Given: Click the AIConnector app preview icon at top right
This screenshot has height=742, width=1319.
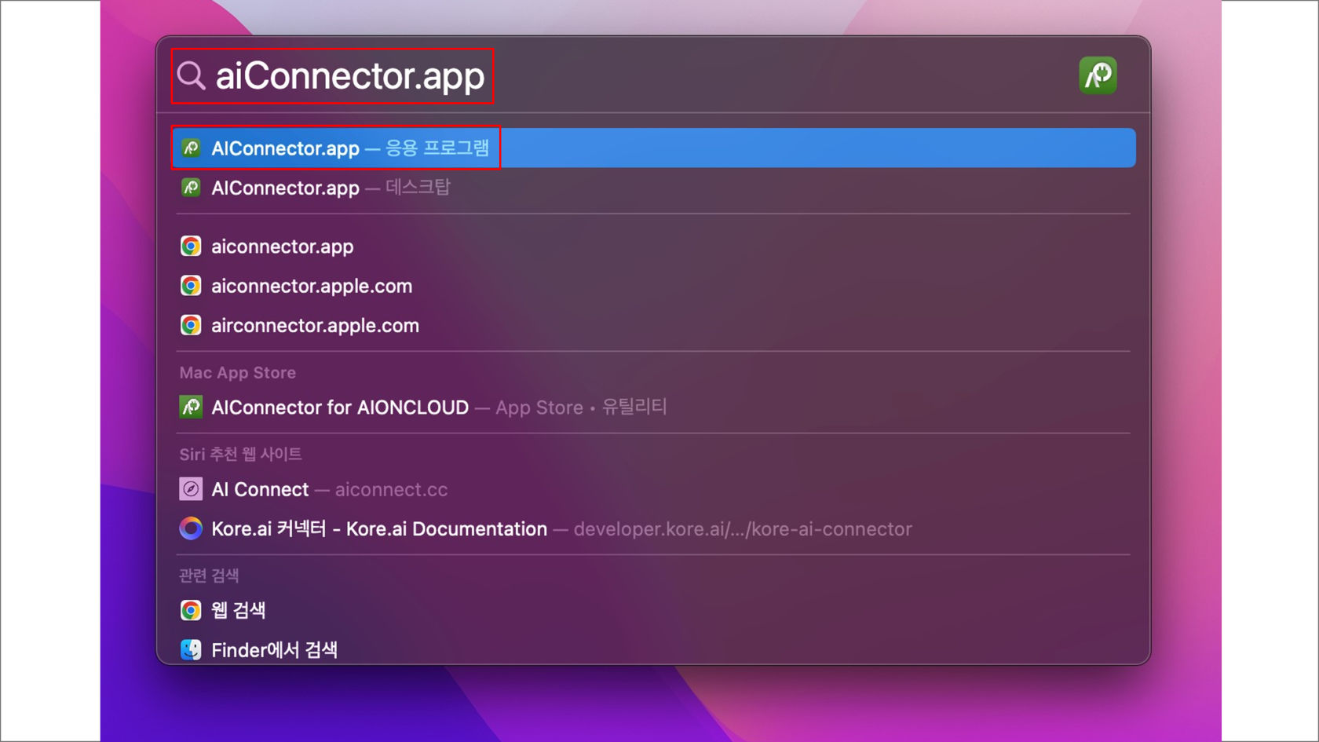Looking at the screenshot, I should point(1097,76).
